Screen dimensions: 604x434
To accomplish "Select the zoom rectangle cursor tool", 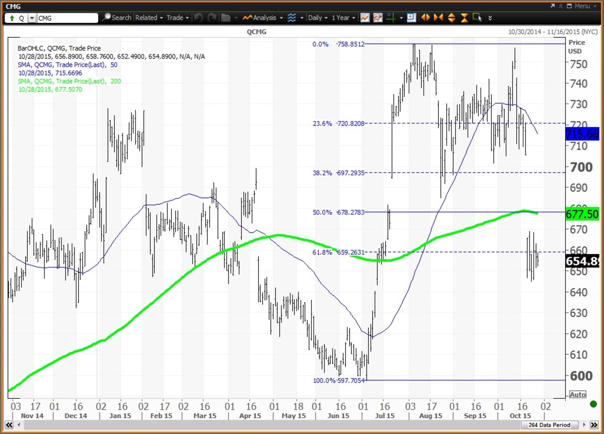I will pyautogui.click(x=477, y=18).
